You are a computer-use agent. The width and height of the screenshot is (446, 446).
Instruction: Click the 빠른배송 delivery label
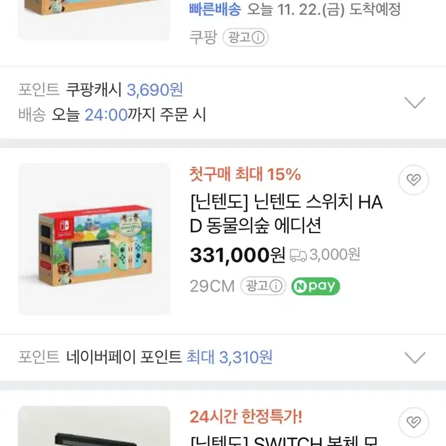[215, 9]
